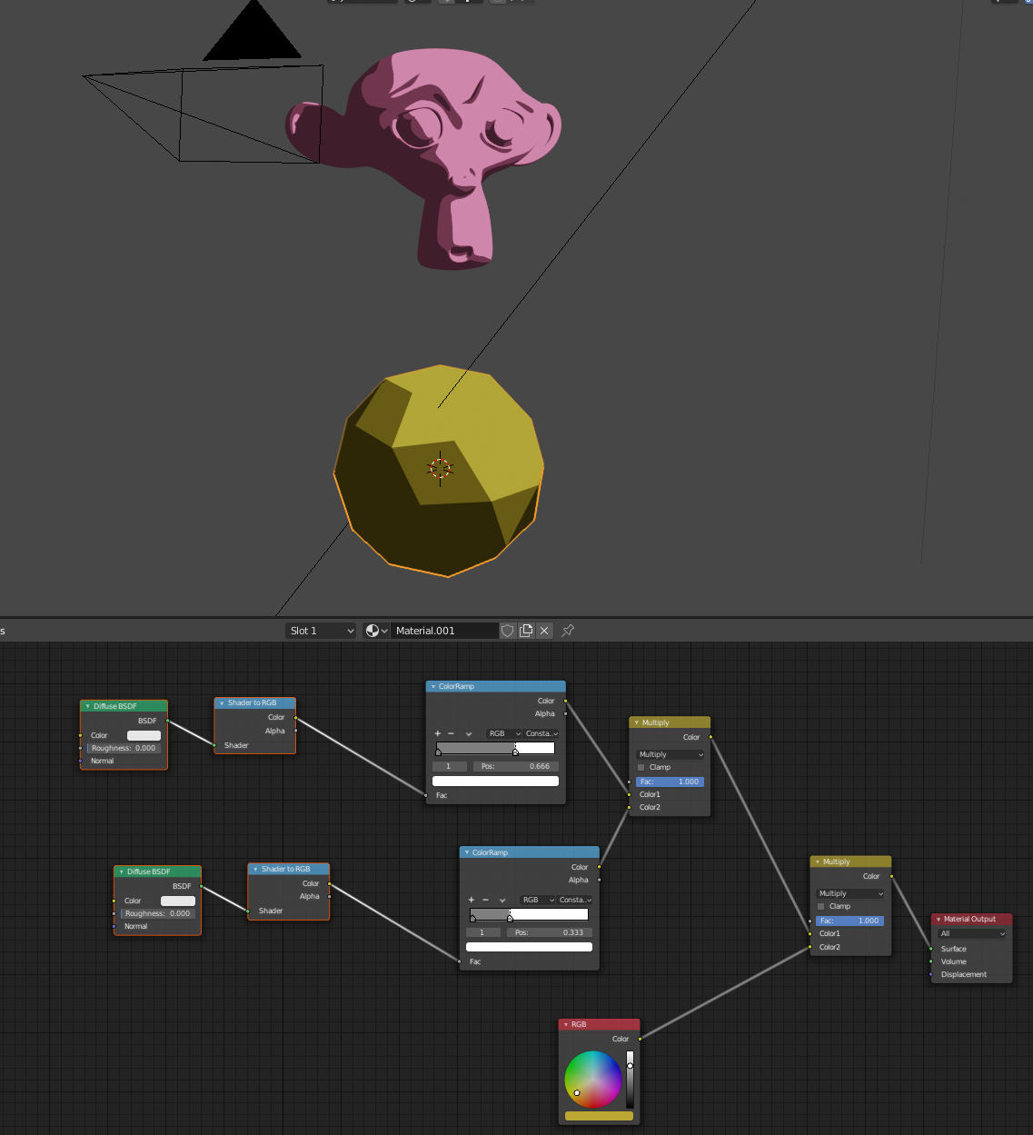Collapse the RGB node with its triangle
Viewport: 1033px width, 1135px height.
click(x=566, y=1024)
